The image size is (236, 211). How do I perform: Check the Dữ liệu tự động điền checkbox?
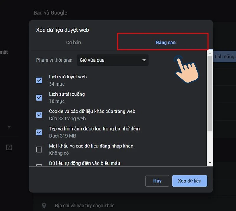39,165
